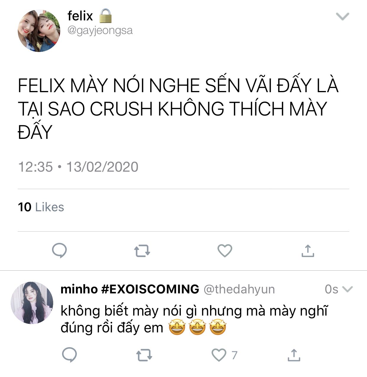Retweet minho's reply
The image size is (367, 377).
pyautogui.click(x=144, y=355)
